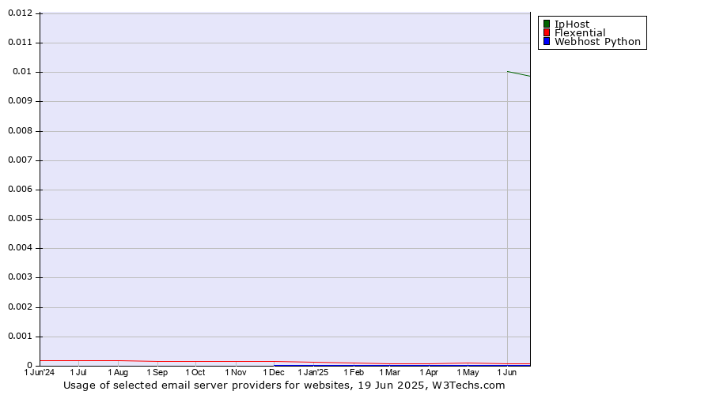Click the 0.006 y-axis value
Image resolution: width=712 pixels, height=395 pixels.
[21, 189]
